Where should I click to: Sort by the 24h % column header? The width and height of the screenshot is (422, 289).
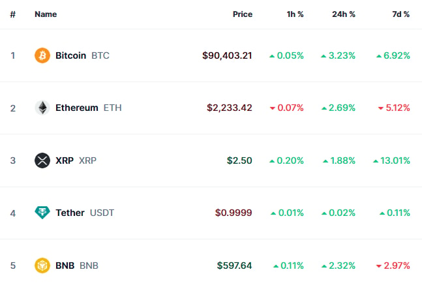click(344, 14)
